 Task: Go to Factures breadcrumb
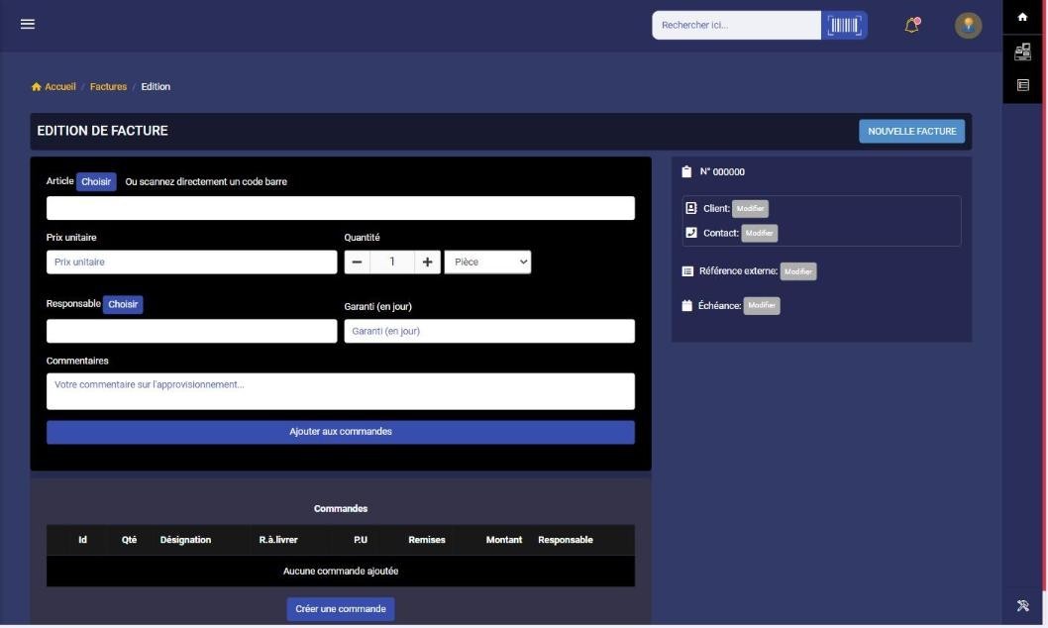pyautogui.click(x=108, y=87)
